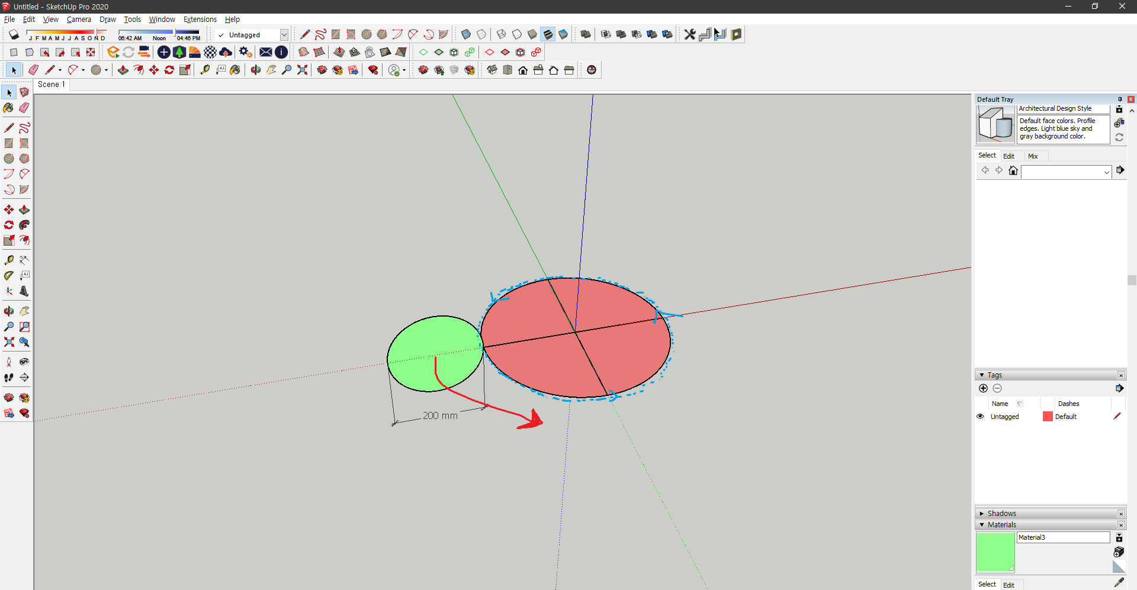Click the Front view house icon
The width and height of the screenshot is (1137, 590).
point(523,70)
